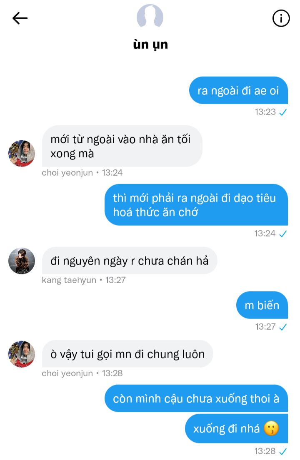
Task: Select message about 'đi dạo tiêu hoá thức ăn'
Action: 196,205
